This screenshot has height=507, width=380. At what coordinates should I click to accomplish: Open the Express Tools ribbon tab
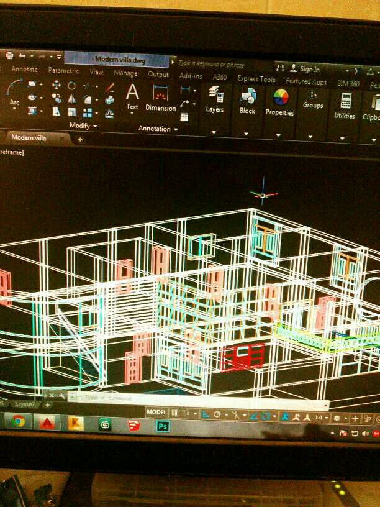pyautogui.click(x=256, y=79)
